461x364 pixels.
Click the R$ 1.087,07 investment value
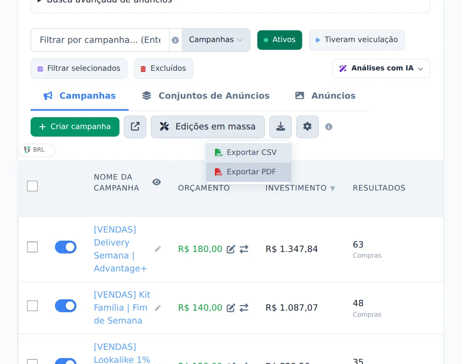(292, 308)
